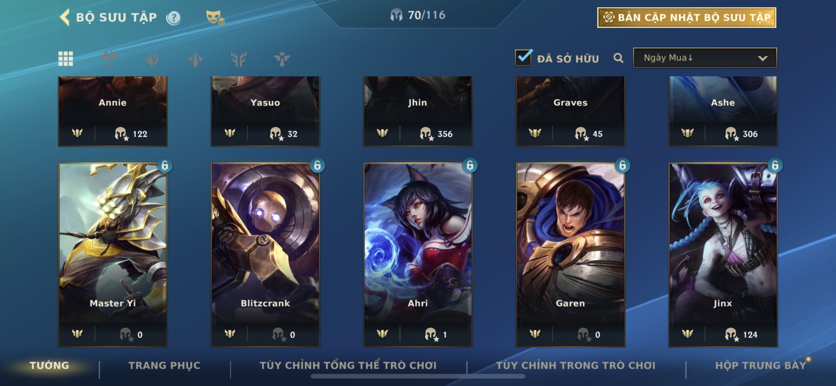
Task: Filter champions by fighter axe role
Action: [x=109, y=59]
